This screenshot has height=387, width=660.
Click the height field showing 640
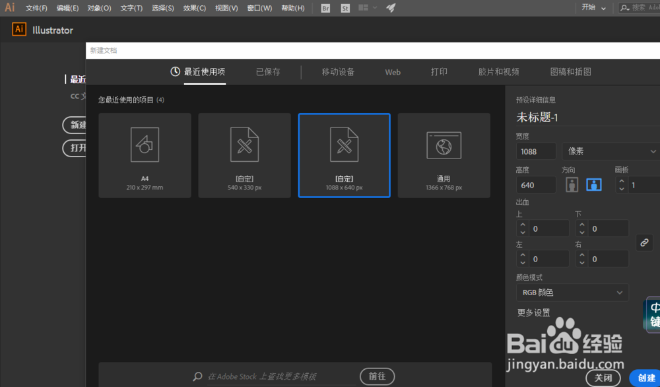coord(536,185)
